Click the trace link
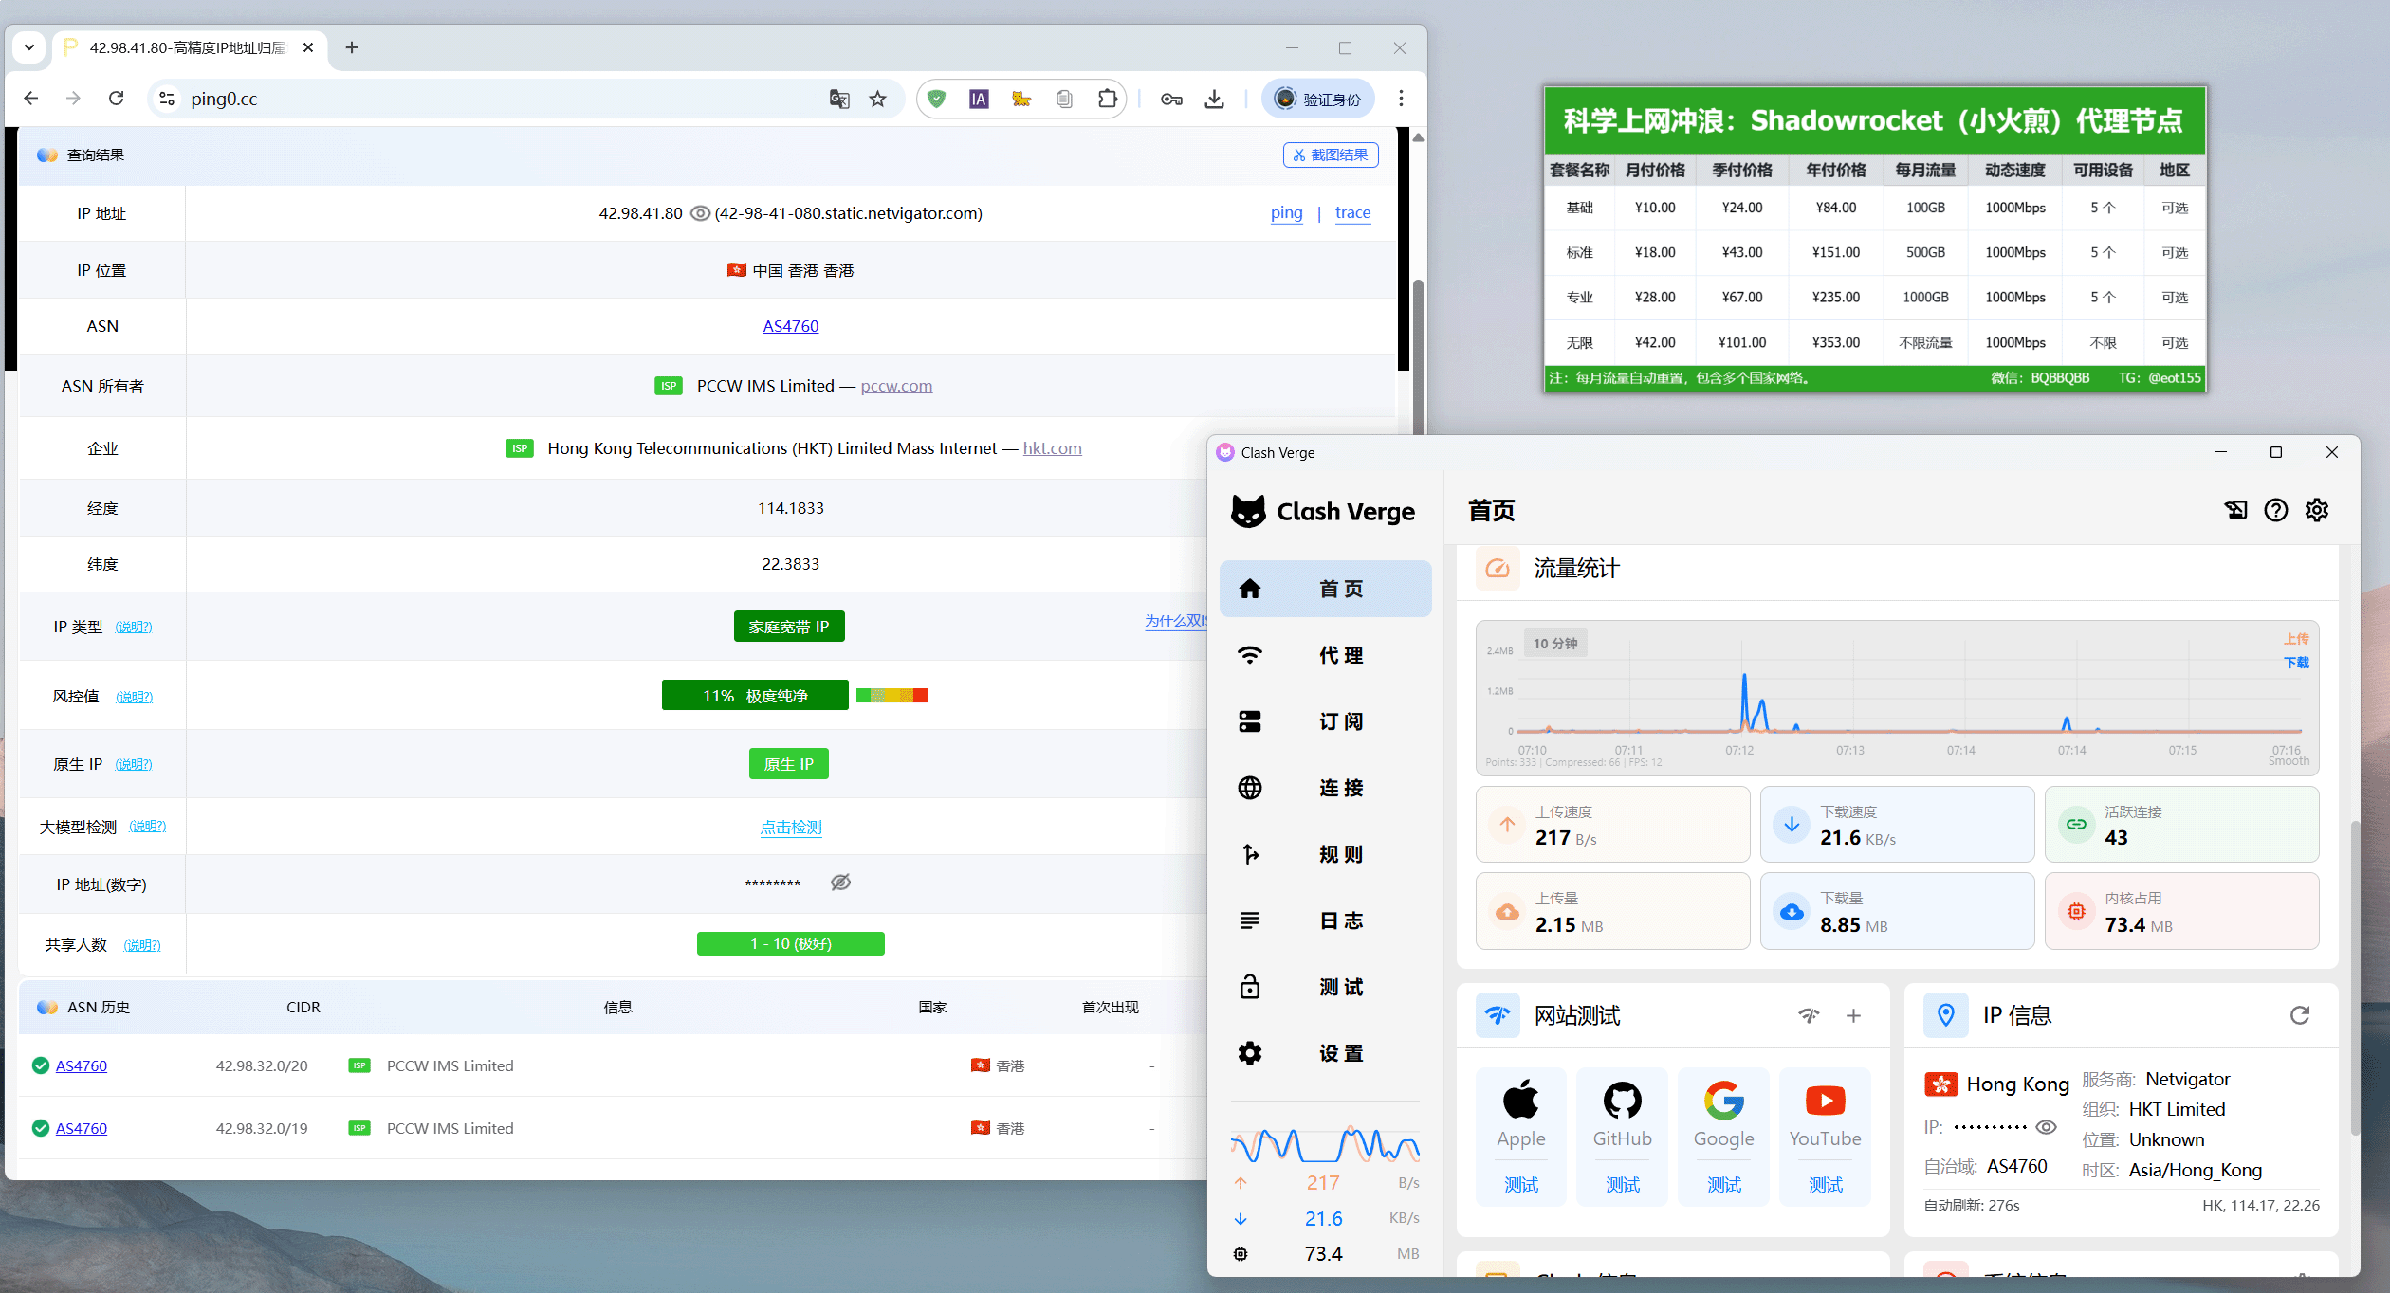The image size is (2390, 1293). tap(1352, 213)
